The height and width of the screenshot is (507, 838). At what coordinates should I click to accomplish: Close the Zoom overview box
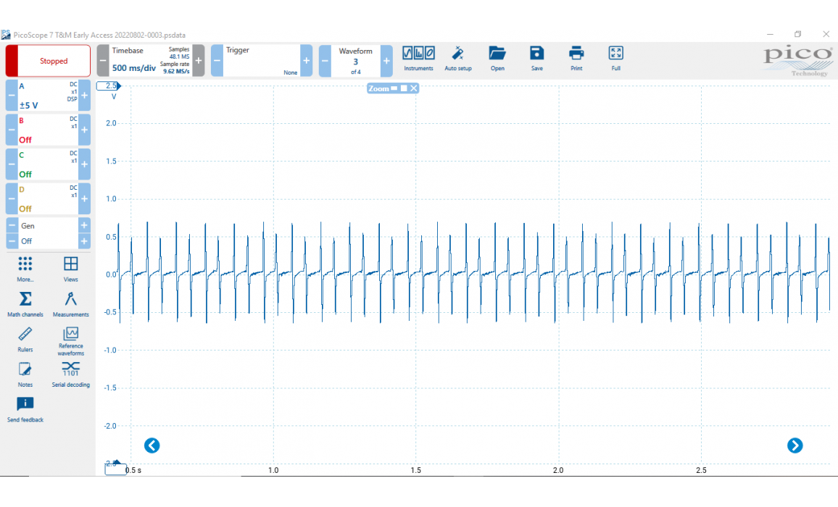tap(414, 88)
